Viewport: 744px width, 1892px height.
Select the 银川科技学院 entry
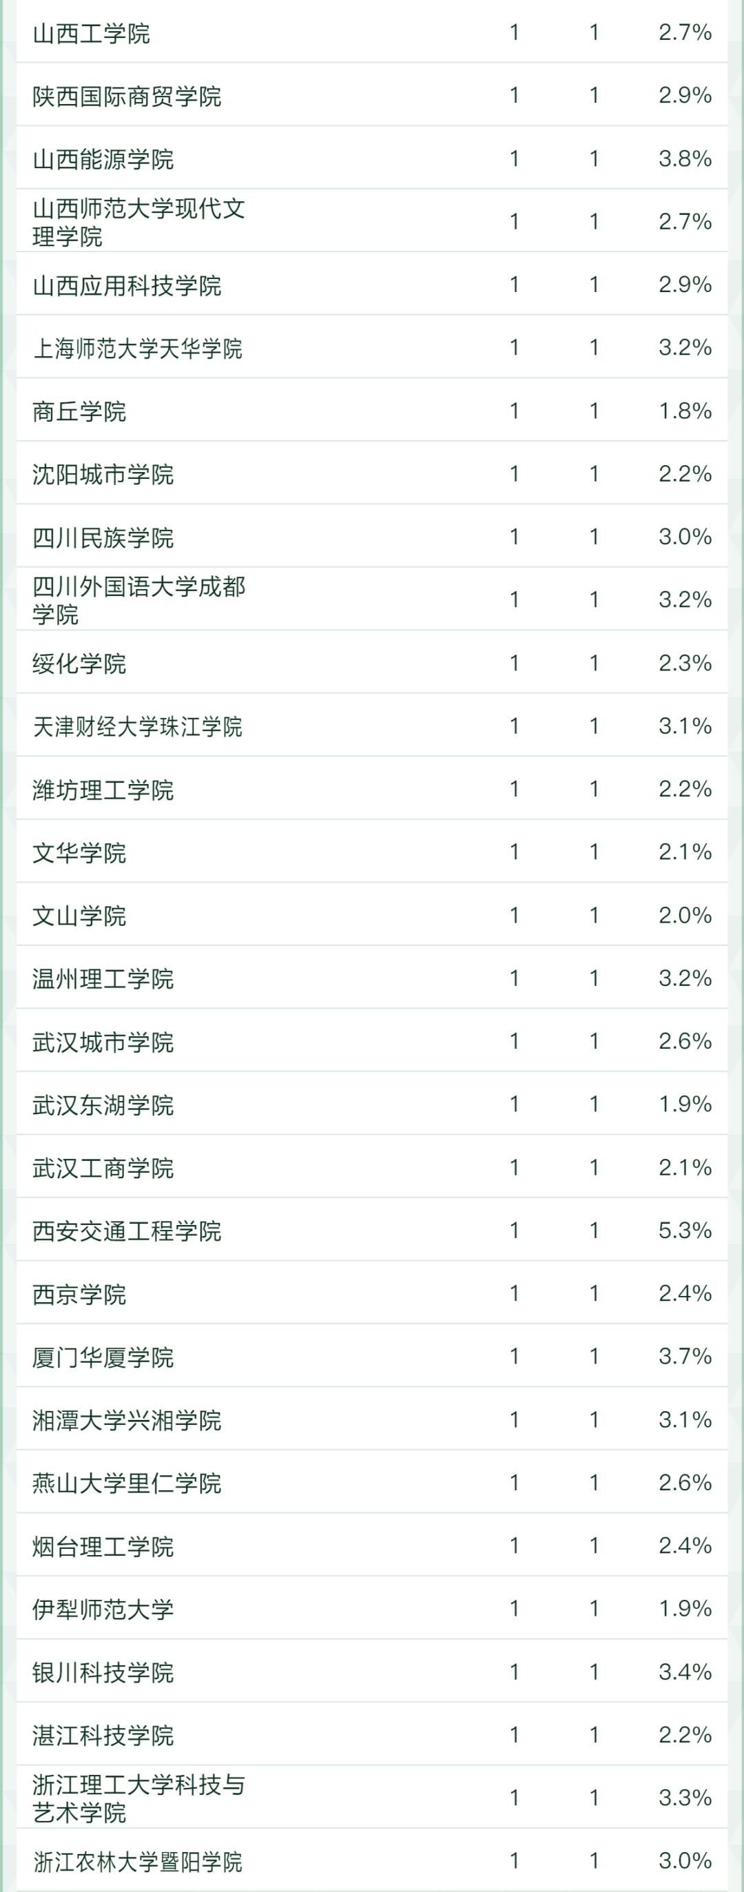103,1672
